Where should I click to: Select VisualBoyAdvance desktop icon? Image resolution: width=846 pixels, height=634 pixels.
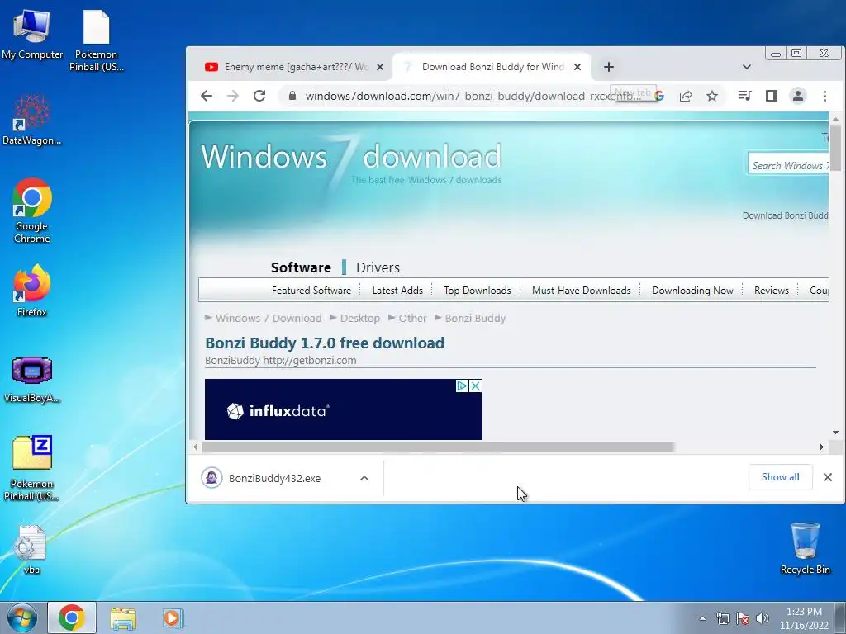(x=32, y=380)
